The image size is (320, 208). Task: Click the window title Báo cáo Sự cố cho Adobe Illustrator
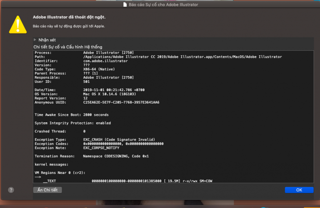163,5
